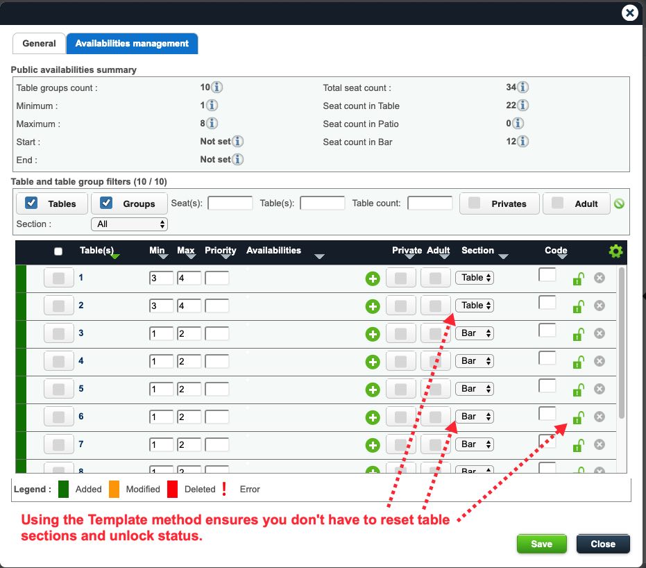The height and width of the screenshot is (568, 646).
Task: Click the green plus icon on table 5's row
Action: point(372,389)
